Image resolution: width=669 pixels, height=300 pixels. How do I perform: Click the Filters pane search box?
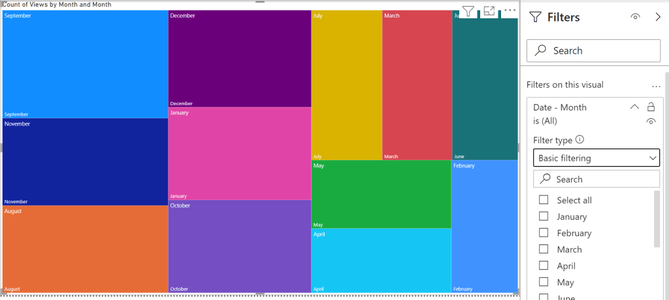(593, 50)
